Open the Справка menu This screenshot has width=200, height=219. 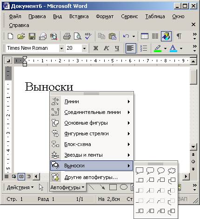19,25
